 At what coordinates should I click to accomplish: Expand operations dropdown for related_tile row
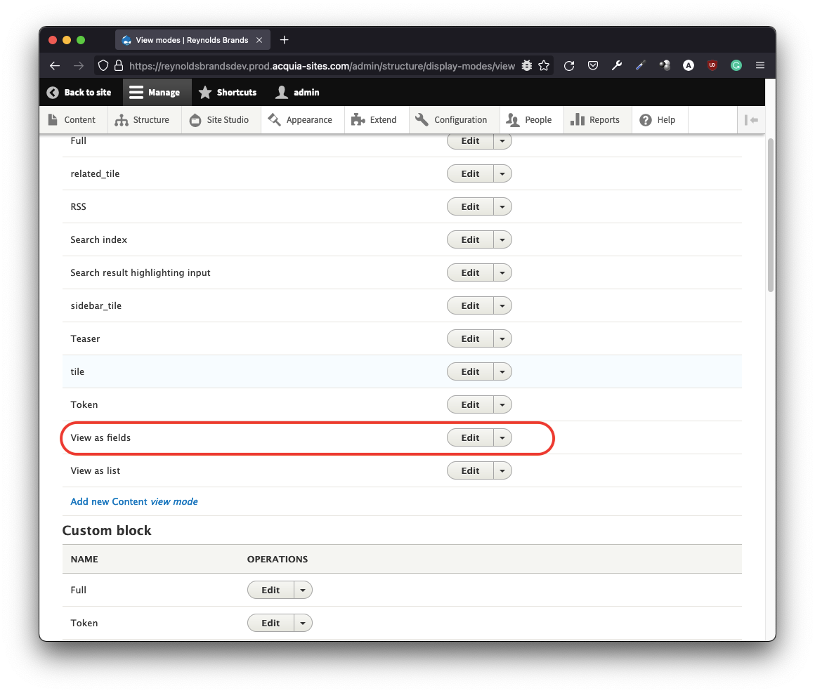point(502,173)
